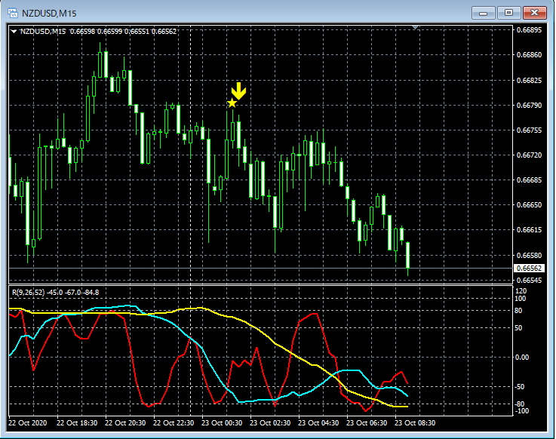Click the NZDUSD chart window icon
Image resolution: width=556 pixels, height=439 pixels.
pos(13,14)
